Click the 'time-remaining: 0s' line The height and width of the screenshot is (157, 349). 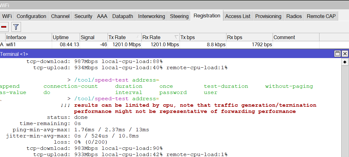click(50, 123)
